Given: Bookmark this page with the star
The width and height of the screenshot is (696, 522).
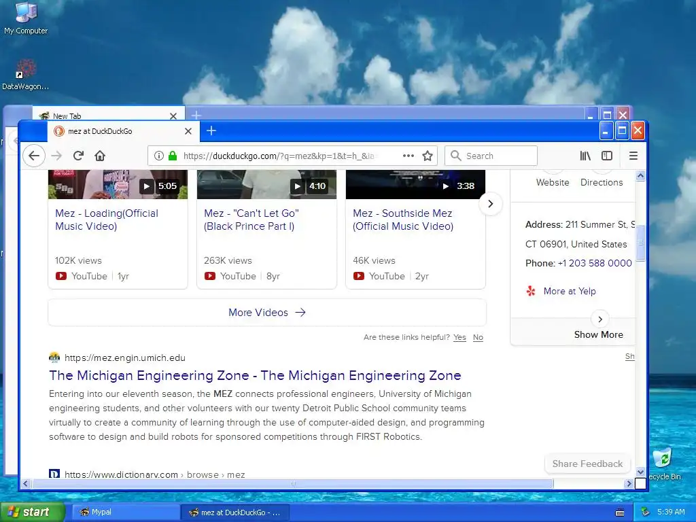Looking at the screenshot, I should [428, 156].
